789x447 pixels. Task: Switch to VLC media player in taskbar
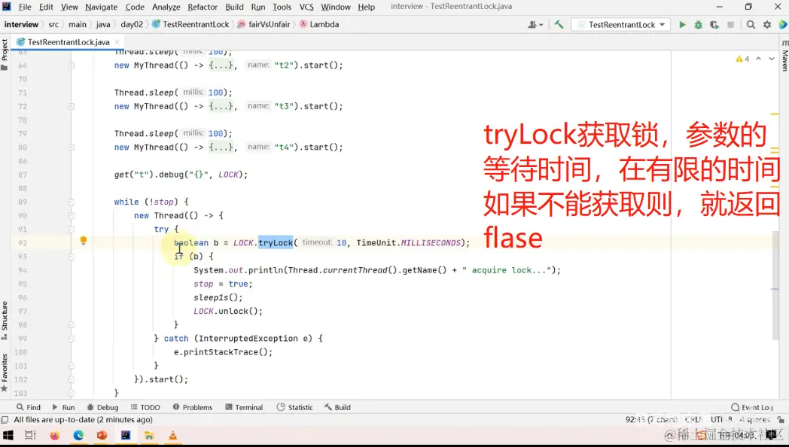click(173, 435)
